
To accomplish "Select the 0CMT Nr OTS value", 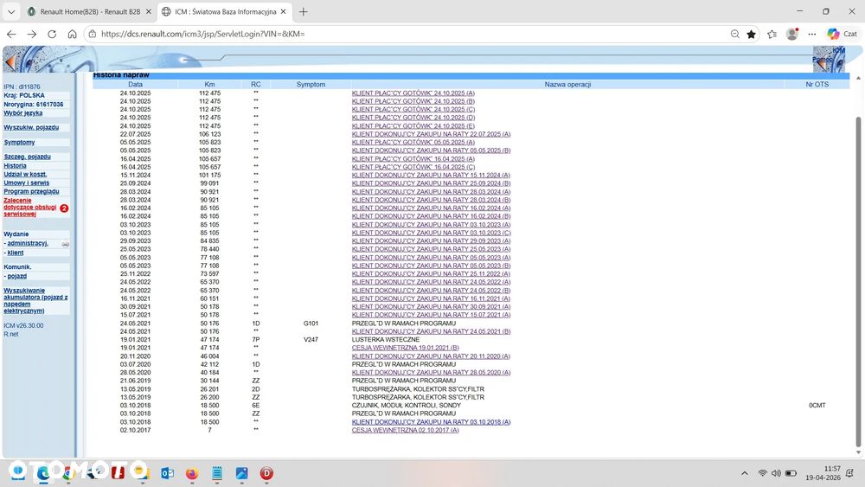I will pos(817,406).
